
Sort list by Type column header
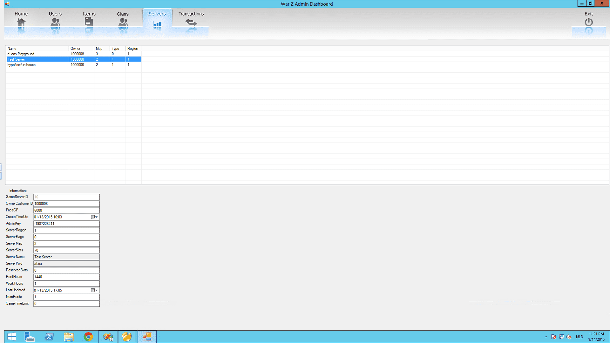click(118, 49)
